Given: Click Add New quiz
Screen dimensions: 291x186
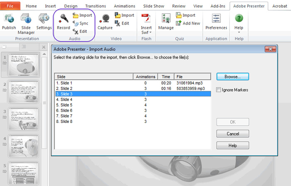Looking at the screenshot, I should [188, 23].
